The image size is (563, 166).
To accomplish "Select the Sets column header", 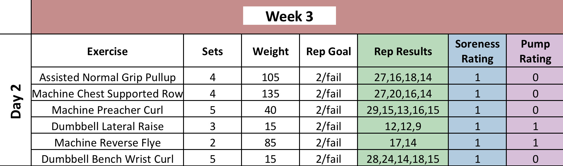I will click(212, 51).
